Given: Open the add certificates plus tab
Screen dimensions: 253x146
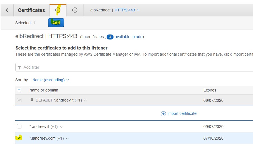Looking at the screenshot, I should click(58, 10).
